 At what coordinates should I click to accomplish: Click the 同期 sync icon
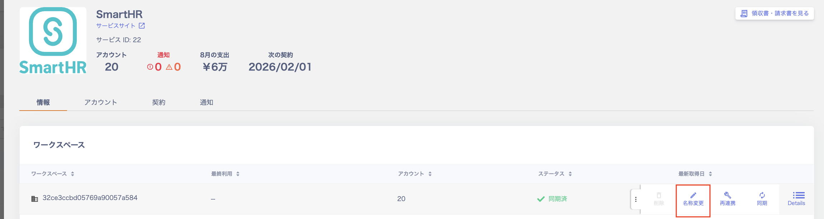click(x=762, y=195)
